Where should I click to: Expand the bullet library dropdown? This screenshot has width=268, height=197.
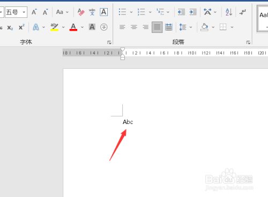click(131, 12)
